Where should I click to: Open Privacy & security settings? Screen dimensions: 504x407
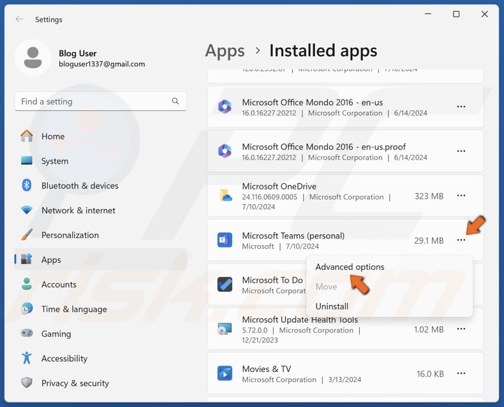(101, 383)
